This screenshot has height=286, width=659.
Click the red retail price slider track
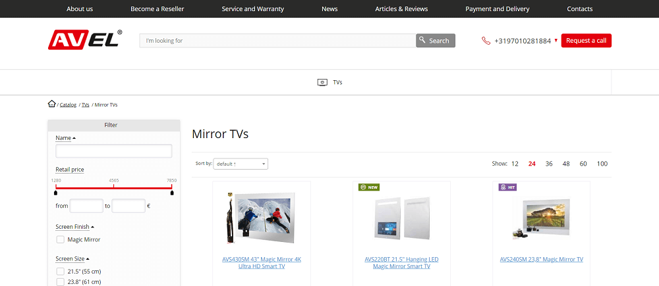tap(113, 188)
